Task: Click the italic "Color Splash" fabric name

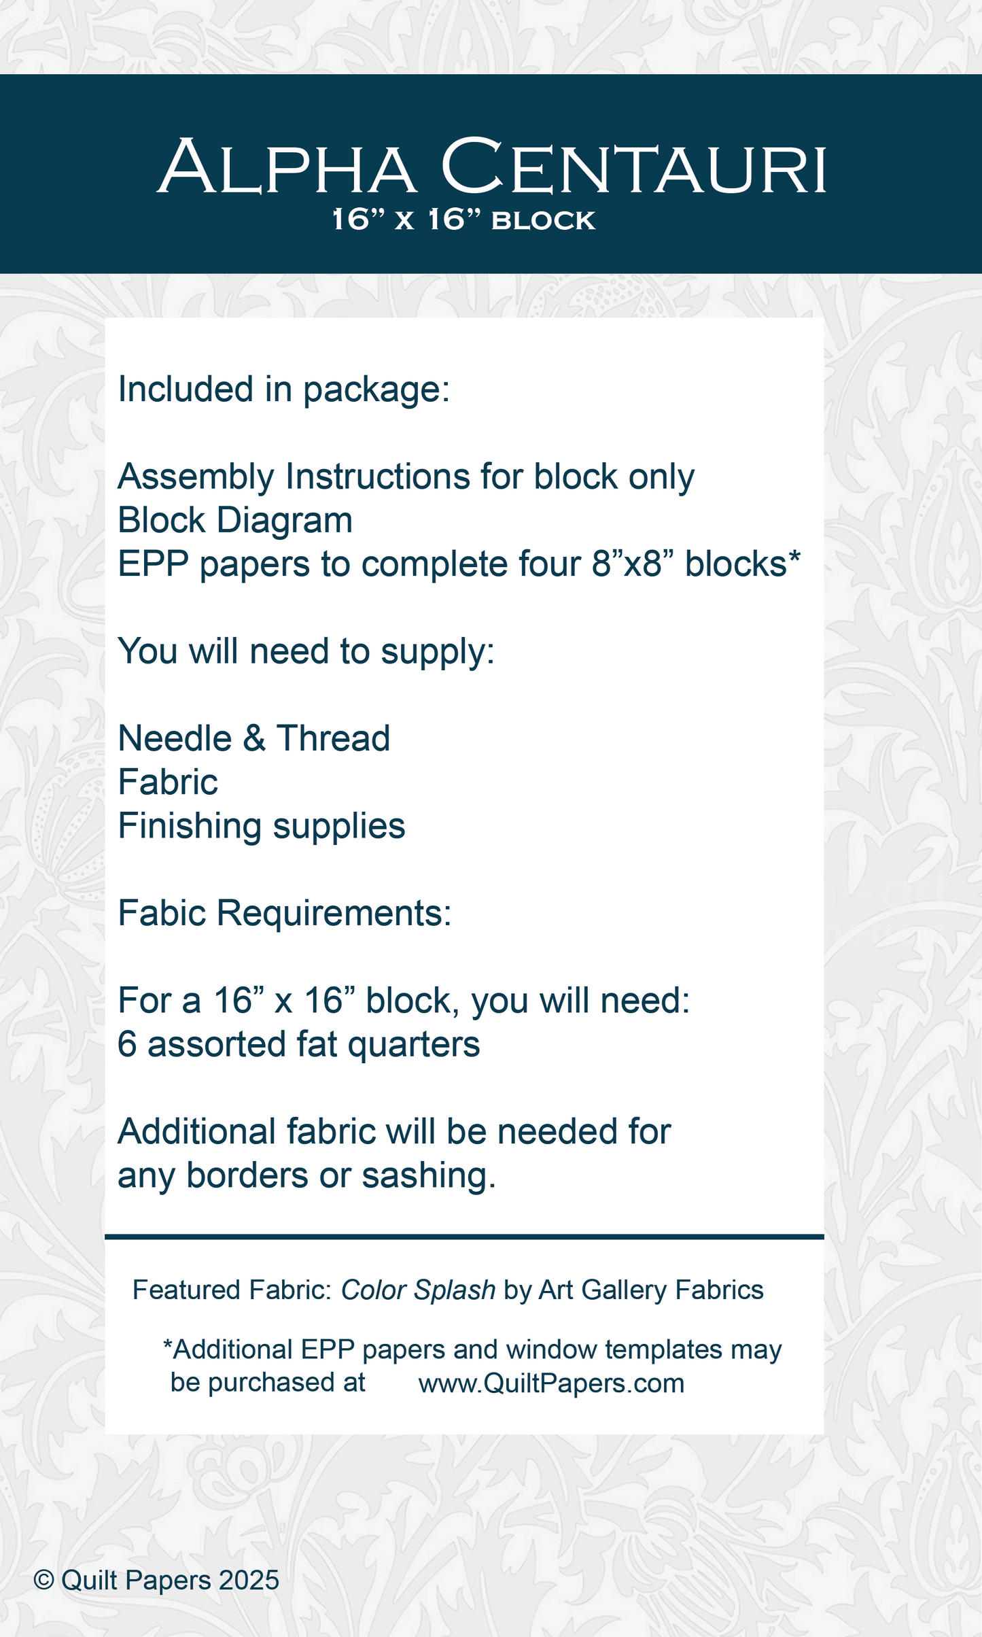Action: pos(418,1290)
